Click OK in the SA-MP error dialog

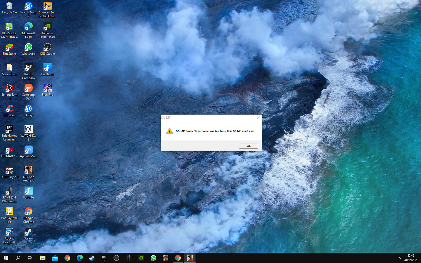249,146
